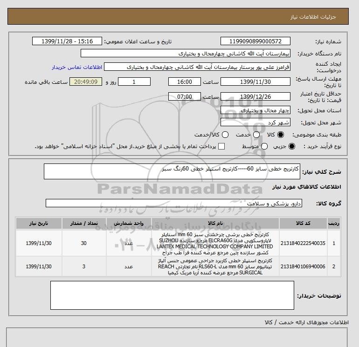Click the delivery province field چهار محال و بختیاری

(x=255, y=110)
